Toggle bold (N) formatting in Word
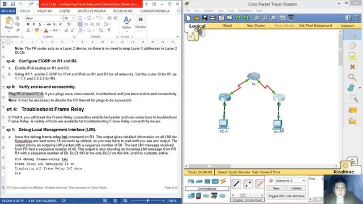This screenshot has width=363, height=204. pyautogui.click(x=28, y=24)
